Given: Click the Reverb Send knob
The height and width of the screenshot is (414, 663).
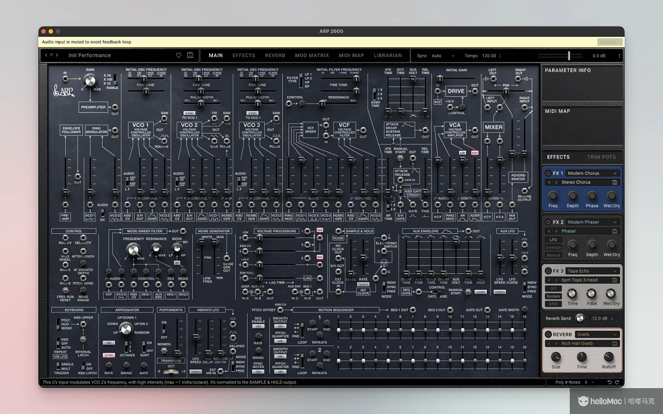Looking at the screenshot, I should click(580, 318).
